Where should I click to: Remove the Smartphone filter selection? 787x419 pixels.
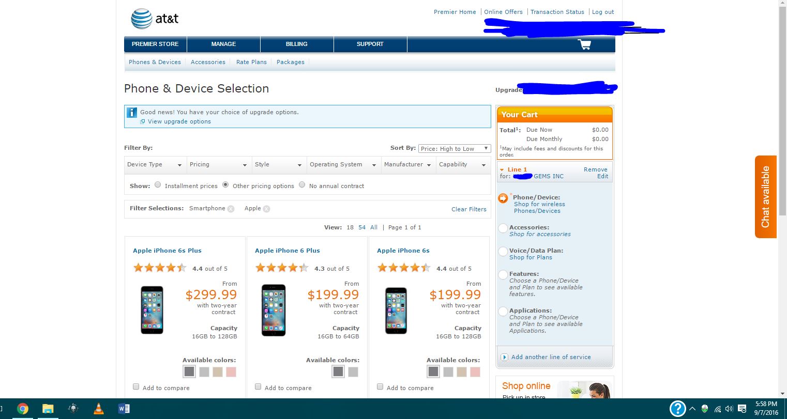tap(231, 209)
